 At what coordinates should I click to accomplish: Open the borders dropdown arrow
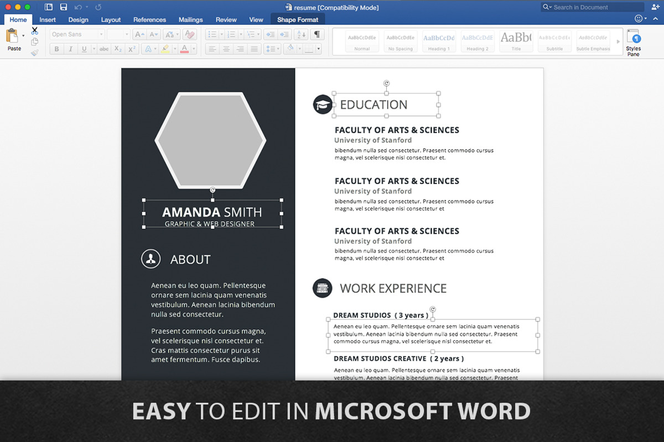point(318,49)
